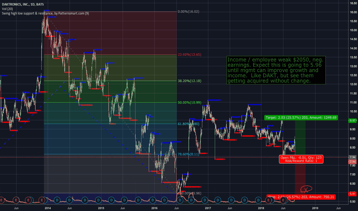Click the 2017 label on the time axis
This screenshot has width=358, height=211.
pyautogui.click(x=208, y=208)
